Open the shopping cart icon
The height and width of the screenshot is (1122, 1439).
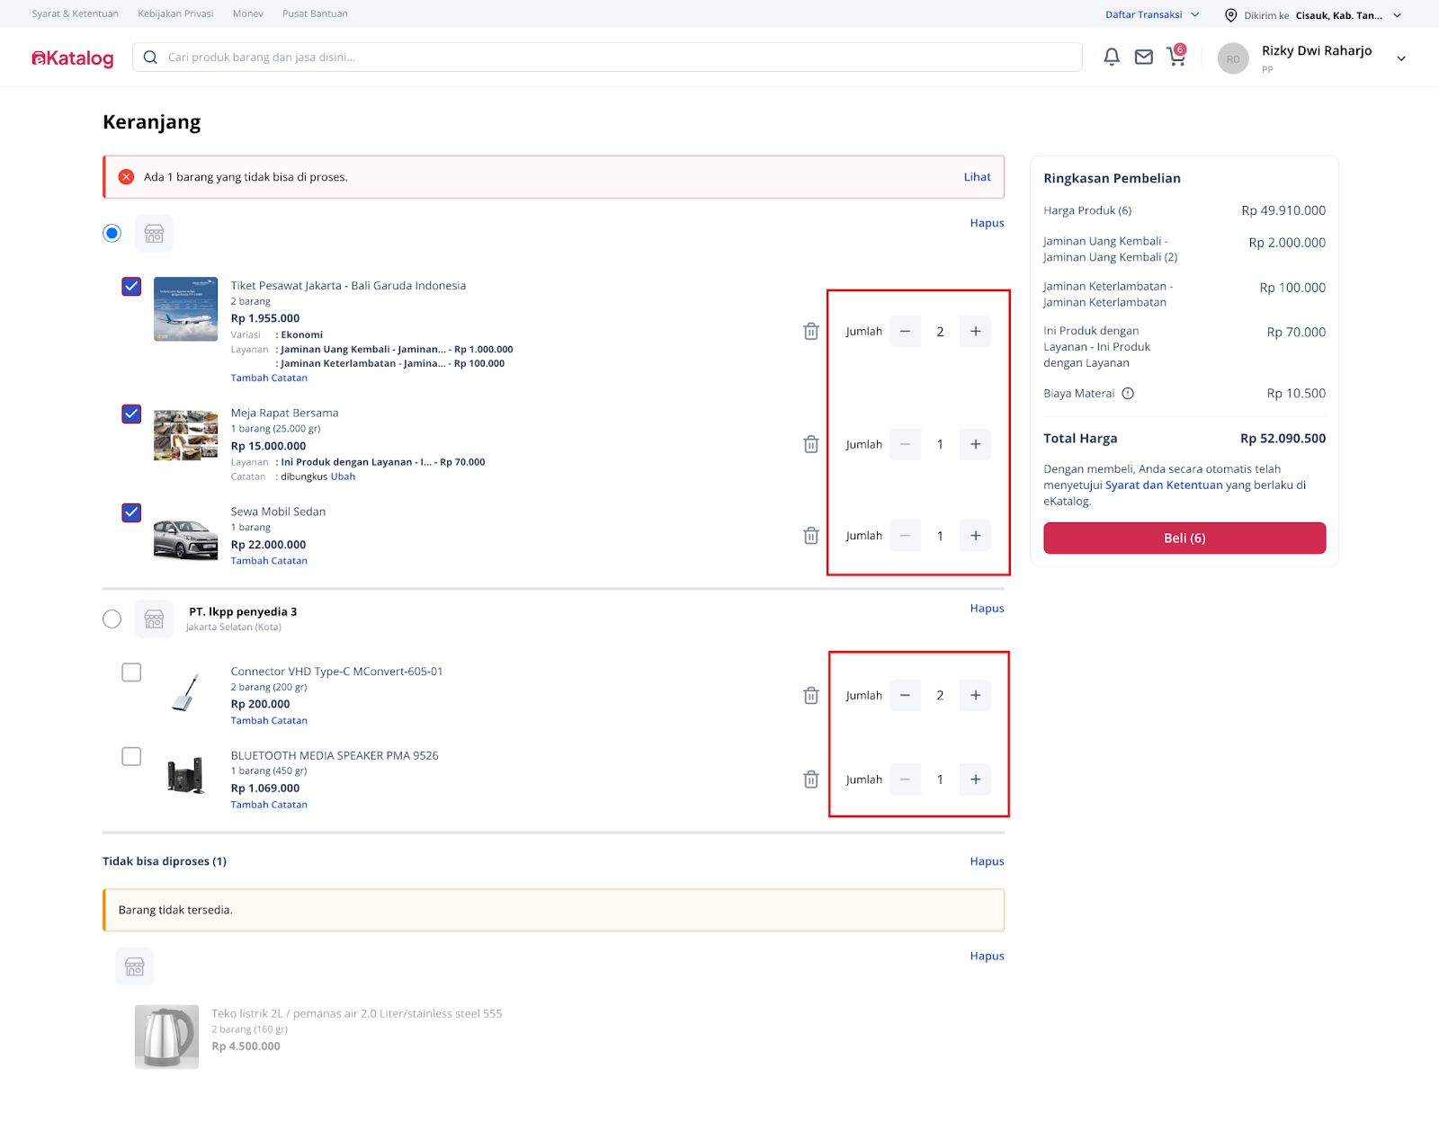tap(1175, 58)
